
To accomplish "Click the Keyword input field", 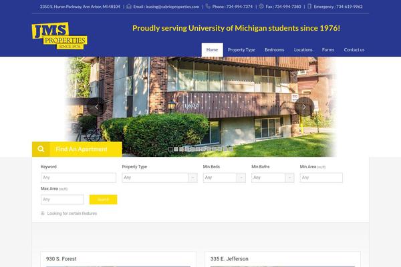I will [x=78, y=178].
